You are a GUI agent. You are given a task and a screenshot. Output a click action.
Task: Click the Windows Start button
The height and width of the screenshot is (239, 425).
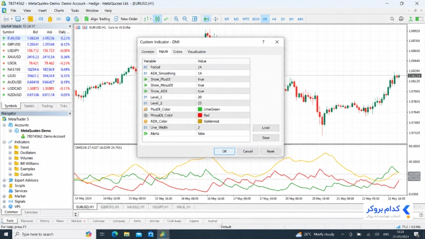6,234
